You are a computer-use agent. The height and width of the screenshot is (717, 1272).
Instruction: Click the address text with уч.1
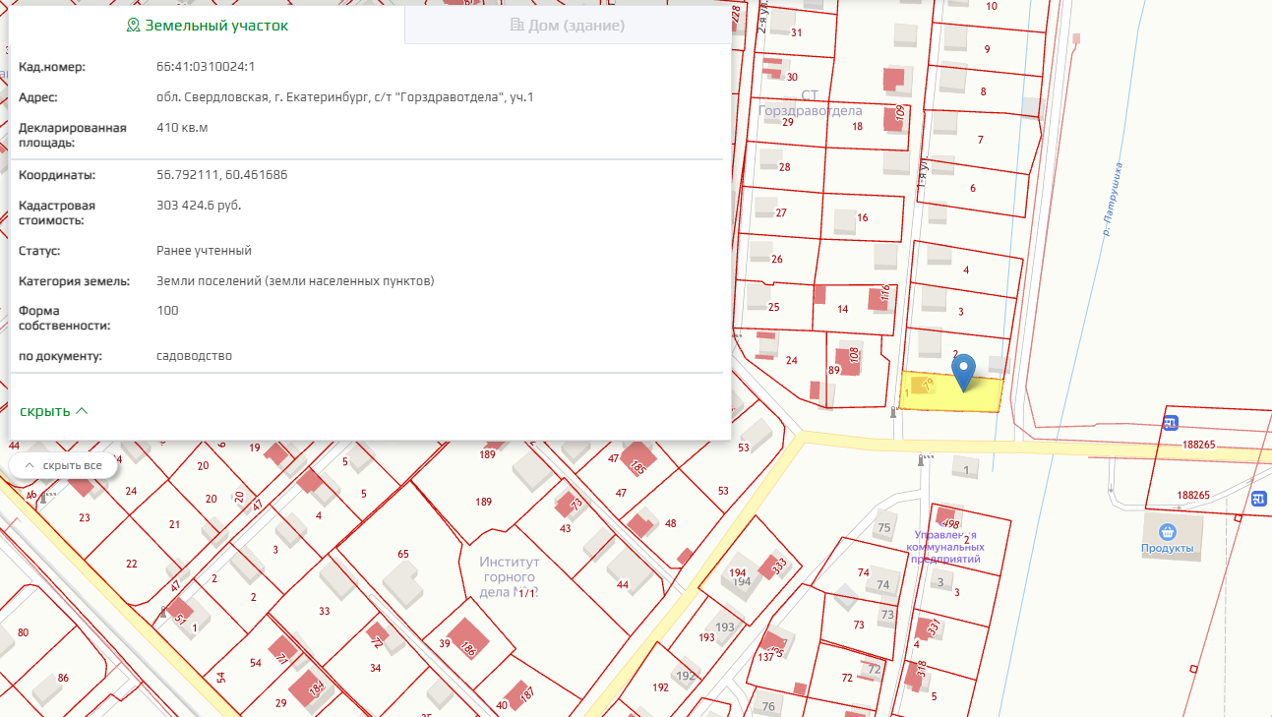[x=345, y=97]
